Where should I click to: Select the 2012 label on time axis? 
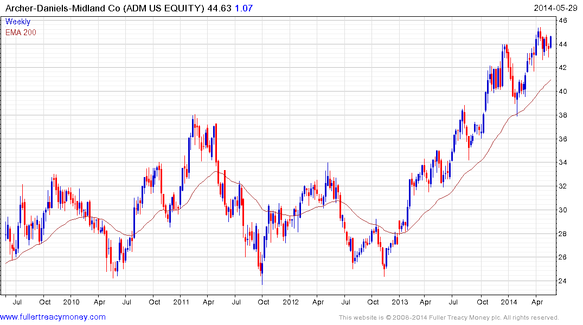(x=290, y=302)
